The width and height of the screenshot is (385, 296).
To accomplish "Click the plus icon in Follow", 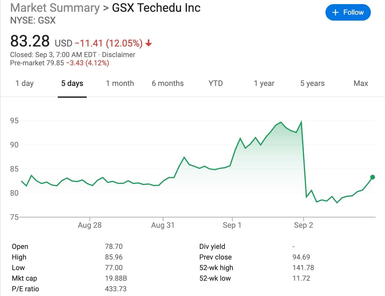I will click(335, 12).
